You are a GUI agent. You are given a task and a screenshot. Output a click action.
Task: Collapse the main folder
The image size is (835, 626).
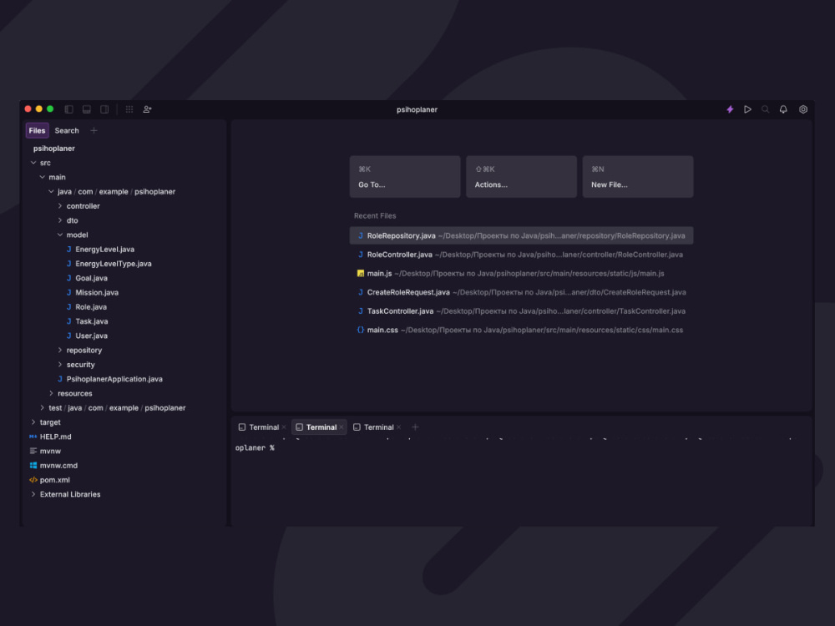pyautogui.click(x=43, y=177)
